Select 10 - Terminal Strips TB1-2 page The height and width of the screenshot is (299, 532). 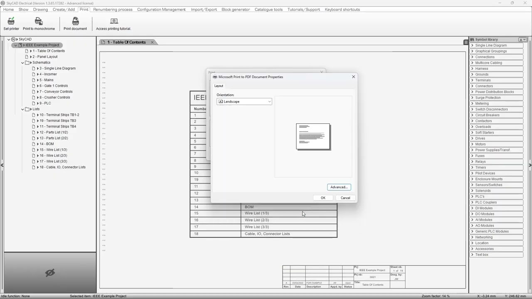click(x=59, y=115)
